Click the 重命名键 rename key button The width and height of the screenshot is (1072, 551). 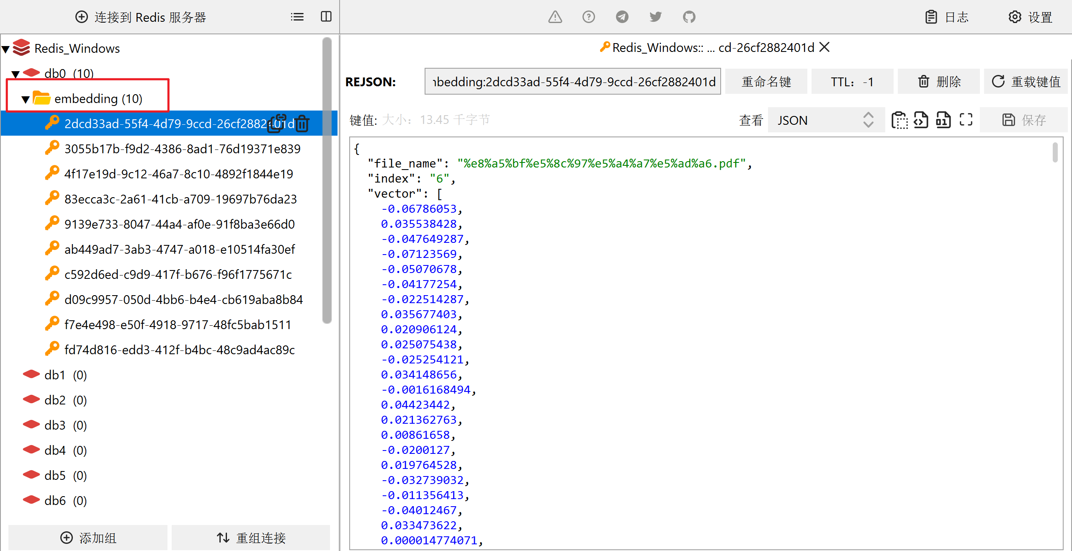tap(766, 82)
